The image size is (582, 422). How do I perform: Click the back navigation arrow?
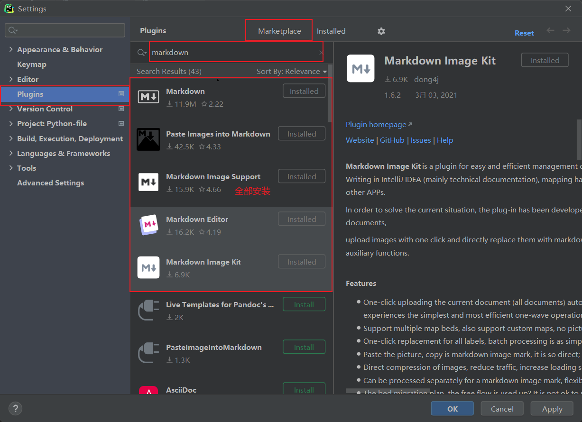550,31
